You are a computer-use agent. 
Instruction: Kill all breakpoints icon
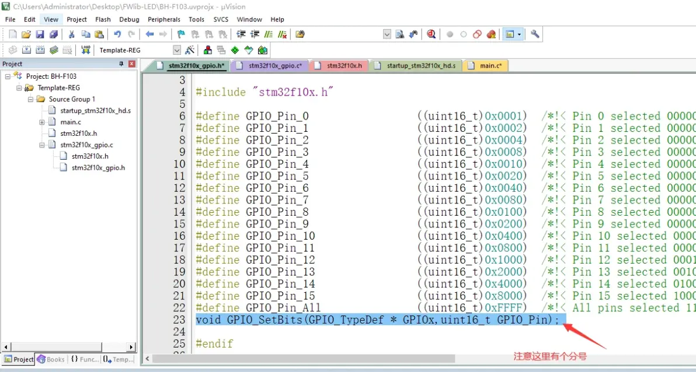(491, 34)
